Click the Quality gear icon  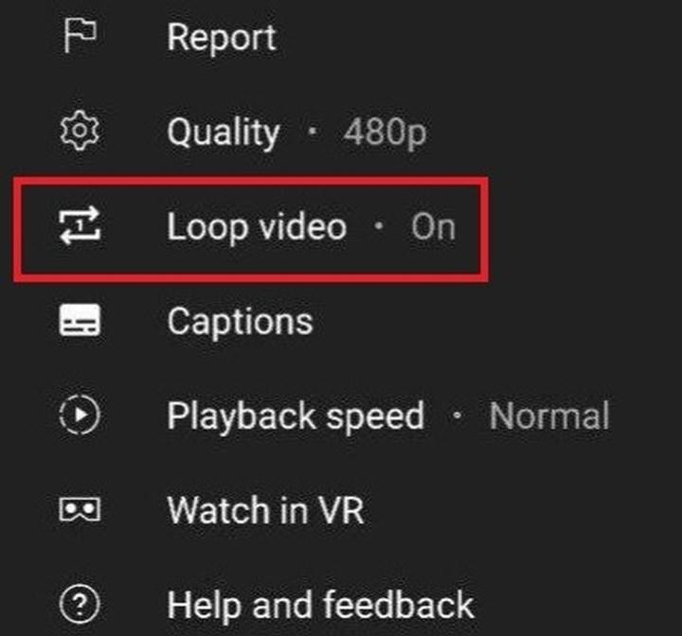click(79, 132)
